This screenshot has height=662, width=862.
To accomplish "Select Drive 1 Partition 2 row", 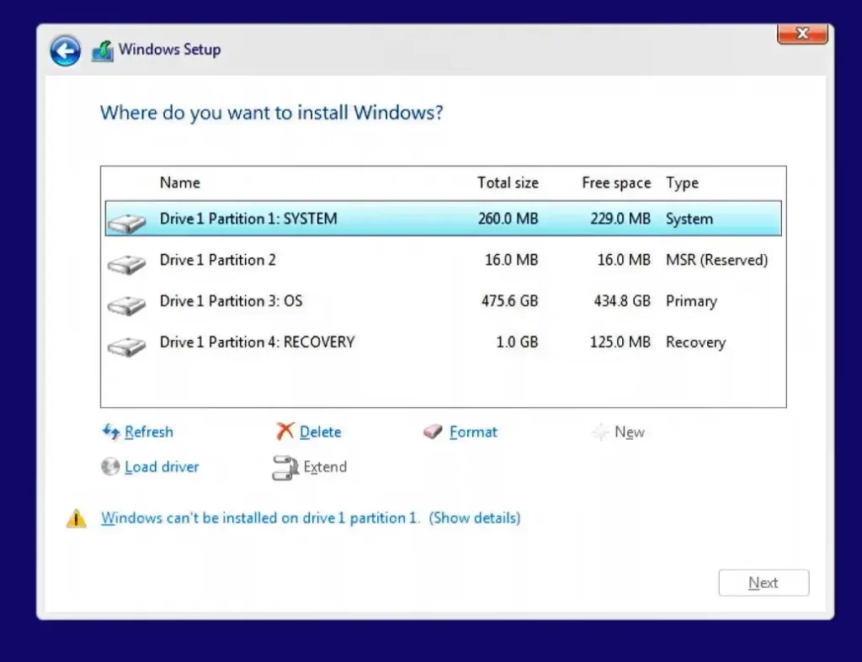I will 443,260.
